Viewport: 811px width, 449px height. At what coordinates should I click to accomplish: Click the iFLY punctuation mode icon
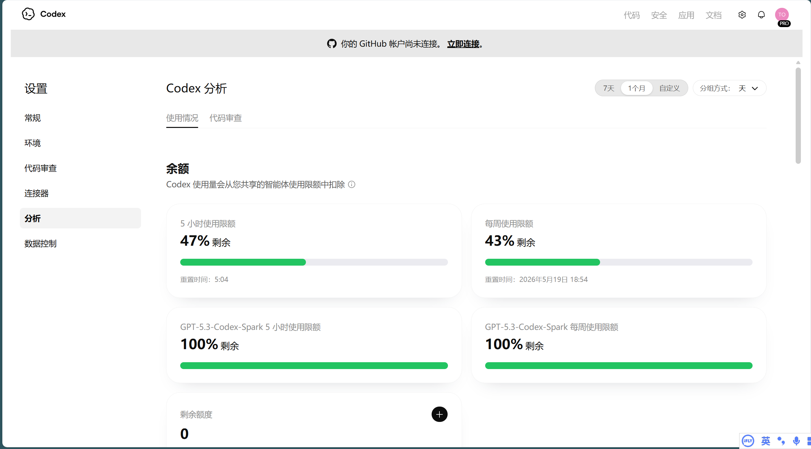(x=781, y=441)
